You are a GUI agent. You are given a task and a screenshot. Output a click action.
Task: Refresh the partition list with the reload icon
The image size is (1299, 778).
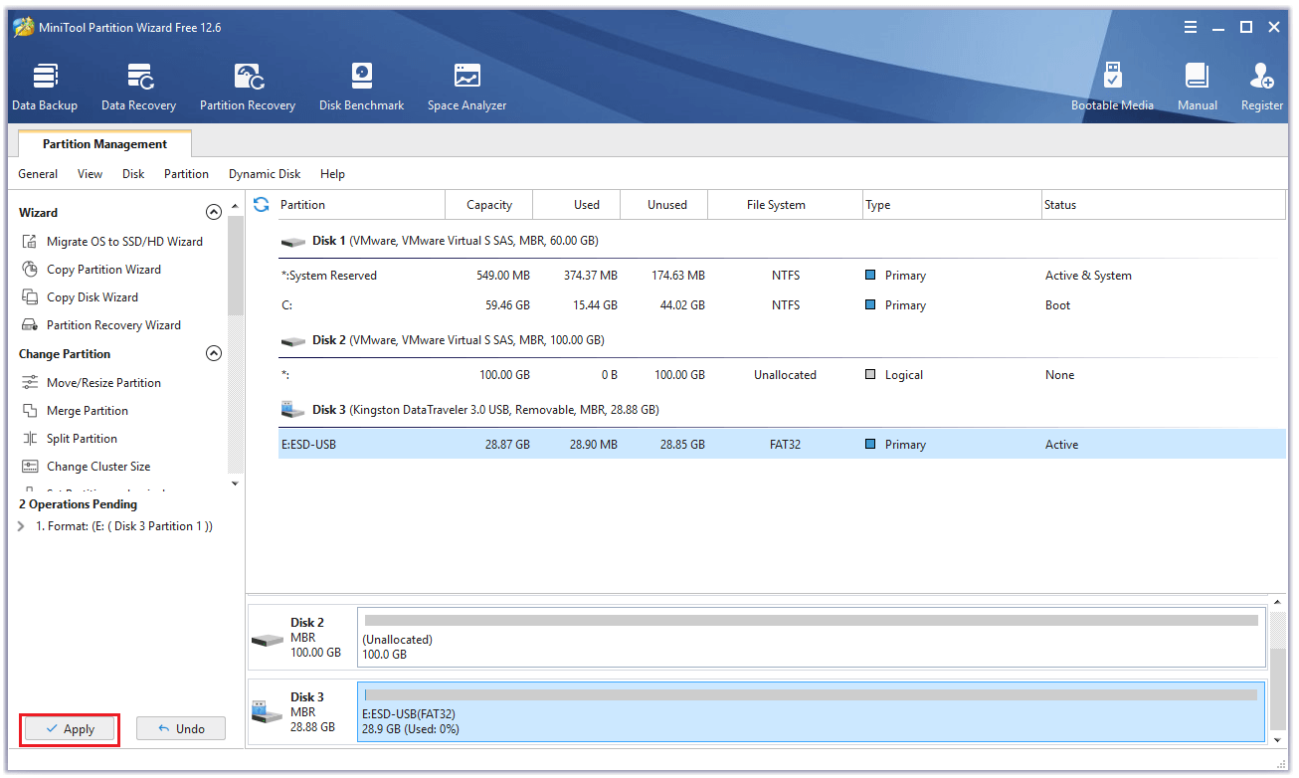tap(262, 204)
